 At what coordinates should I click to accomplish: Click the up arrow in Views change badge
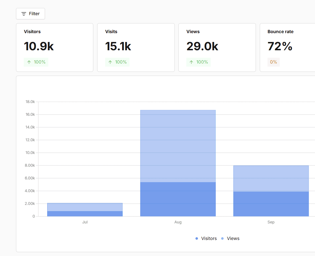click(191, 62)
